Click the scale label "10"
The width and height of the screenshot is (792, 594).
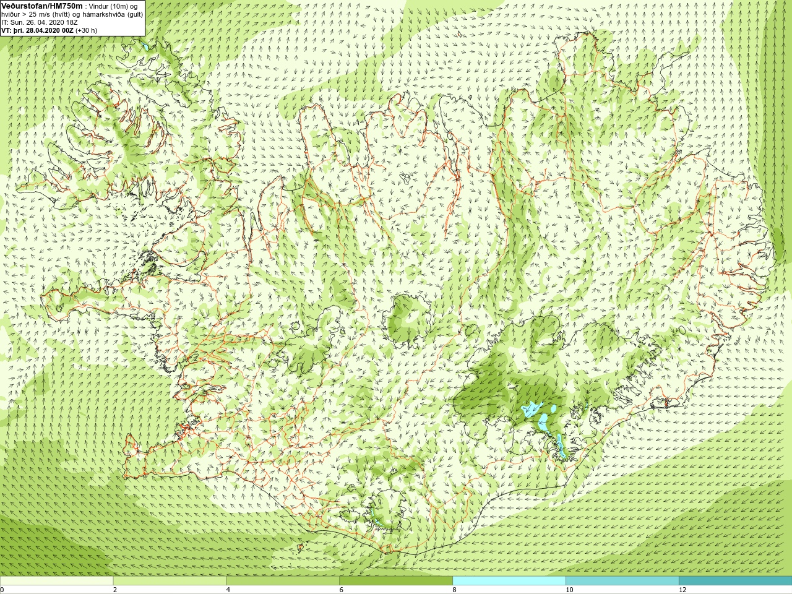(569, 590)
